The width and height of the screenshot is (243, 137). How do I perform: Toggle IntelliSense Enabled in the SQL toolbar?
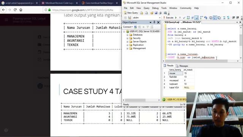[196, 18]
